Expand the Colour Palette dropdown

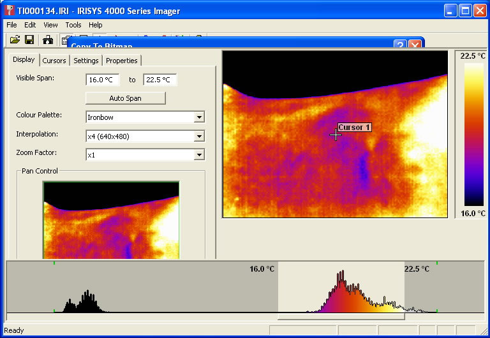(x=199, y=117)
